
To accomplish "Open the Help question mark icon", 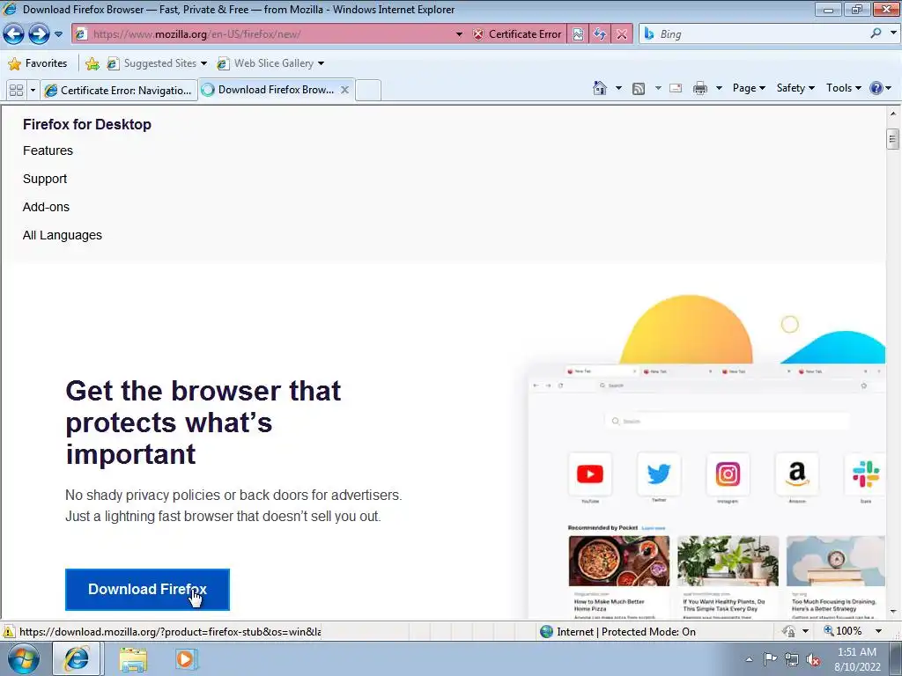I will pos(876,88).
